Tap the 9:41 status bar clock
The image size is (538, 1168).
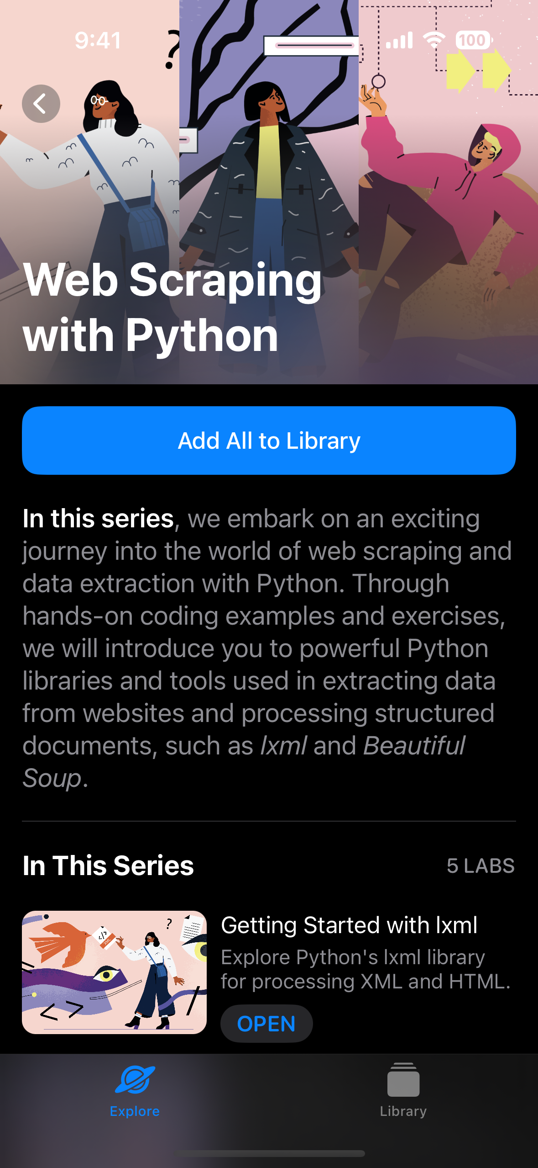(x=98, y=40)
